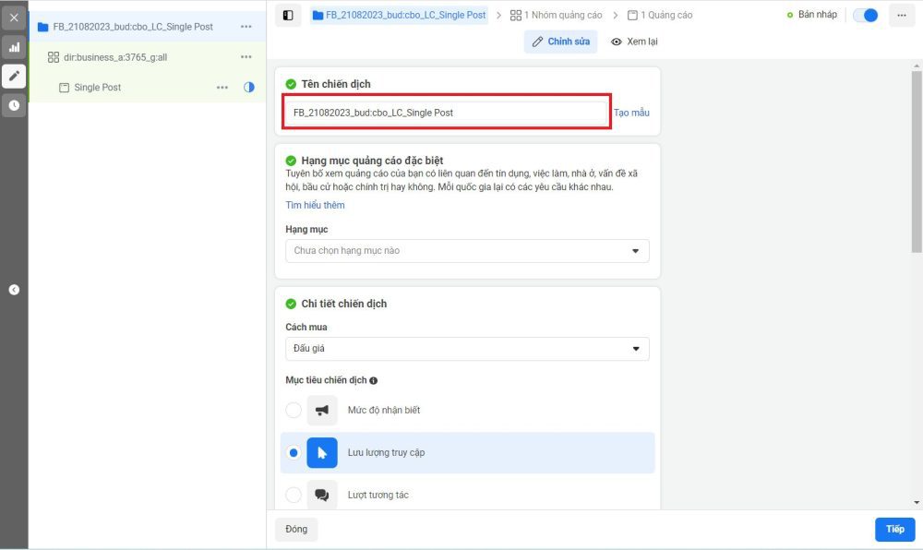Open the Tìm hiểu thêm link

click(x=315, y=205)
